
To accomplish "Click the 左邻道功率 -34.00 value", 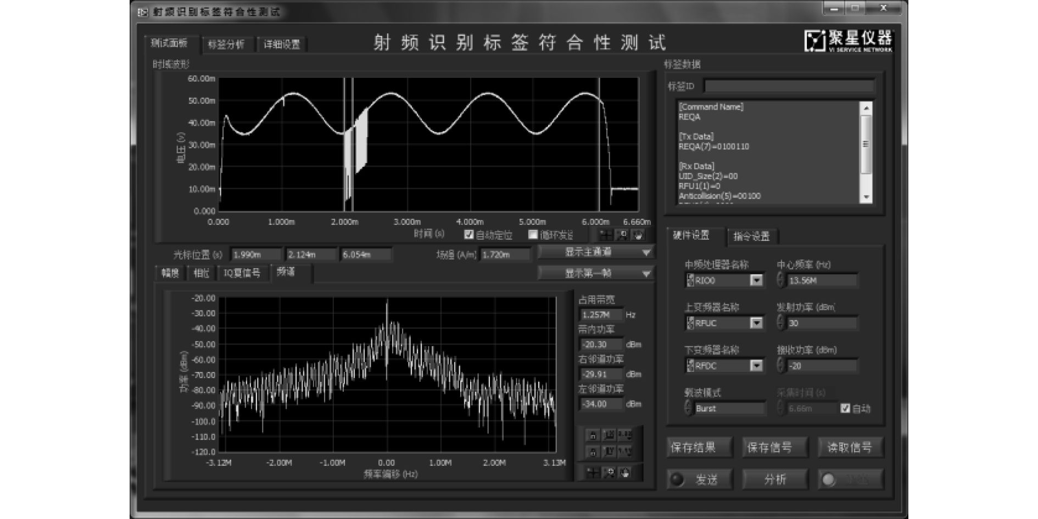I will tap(601, 404).
